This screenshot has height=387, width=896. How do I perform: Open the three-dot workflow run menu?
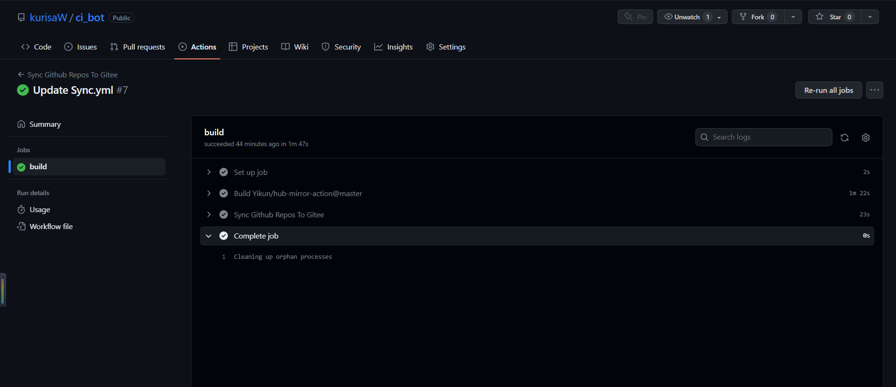tap(875, 90)
